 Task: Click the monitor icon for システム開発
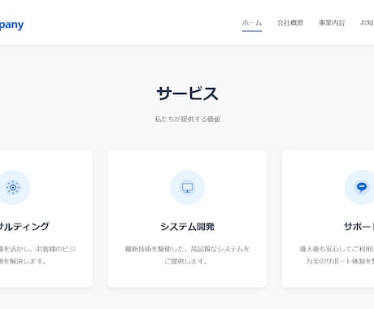pos(187,187)
